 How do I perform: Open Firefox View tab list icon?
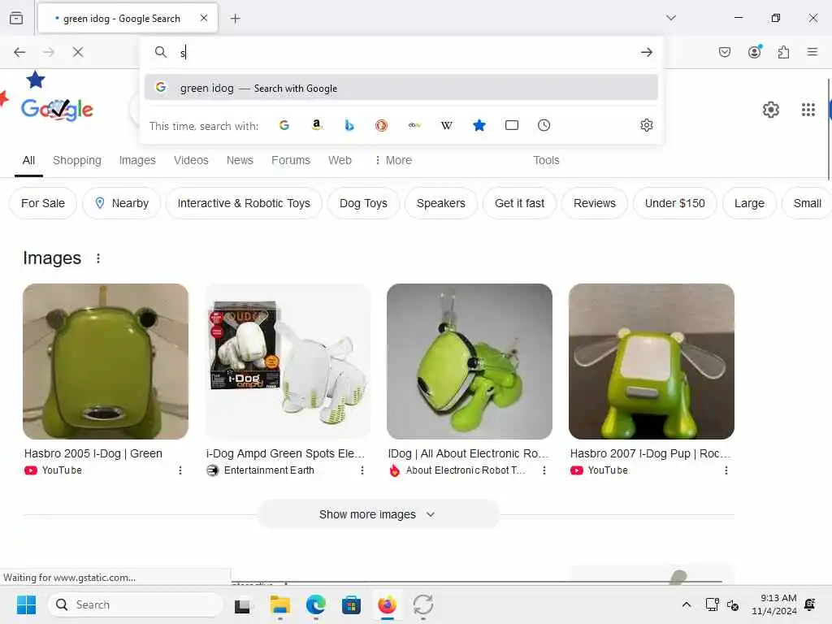coord(16,18)
